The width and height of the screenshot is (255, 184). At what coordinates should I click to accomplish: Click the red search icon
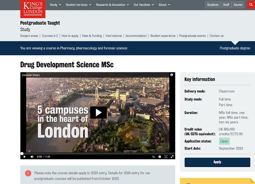(251, 5)
